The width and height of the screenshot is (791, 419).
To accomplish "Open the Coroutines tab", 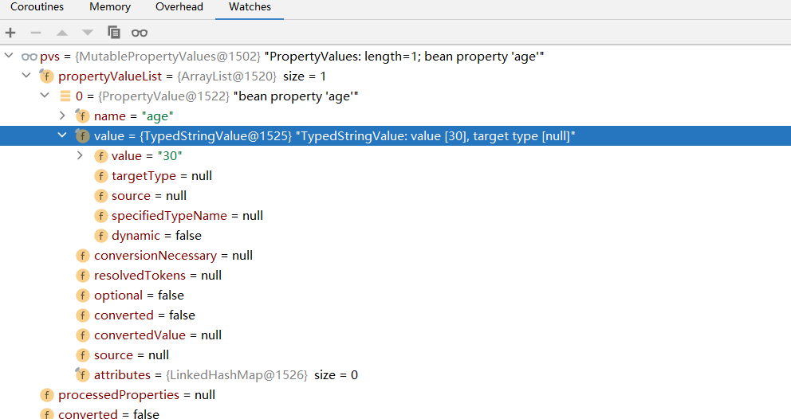I will click(37, 7).
